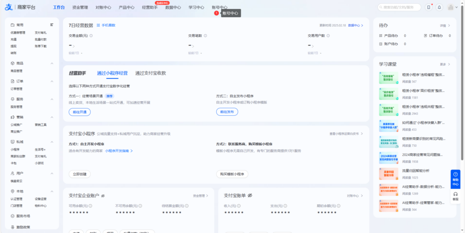Collapse the 本地 section in the sidebar
This screenshot has width=465, height=233.
52,192
